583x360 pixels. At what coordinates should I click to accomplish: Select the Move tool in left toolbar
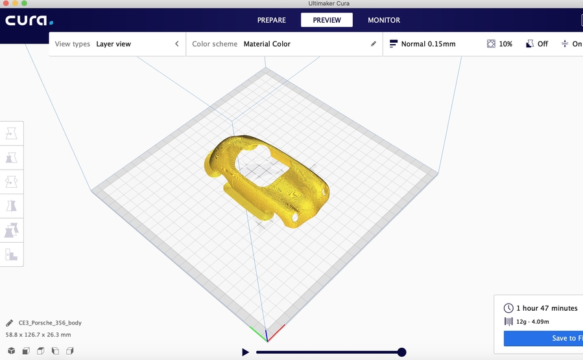(x=12, y=133)
